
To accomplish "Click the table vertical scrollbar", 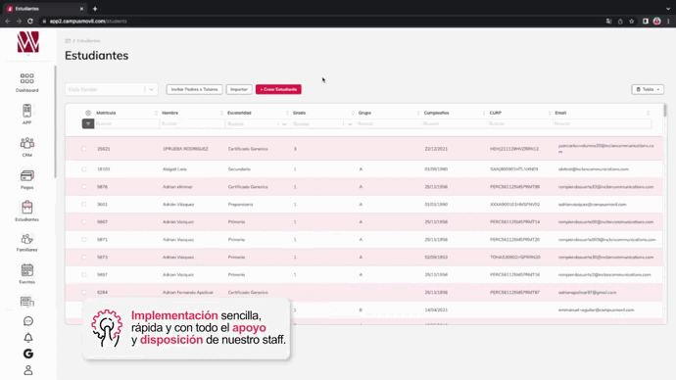I will click(665, 110).
